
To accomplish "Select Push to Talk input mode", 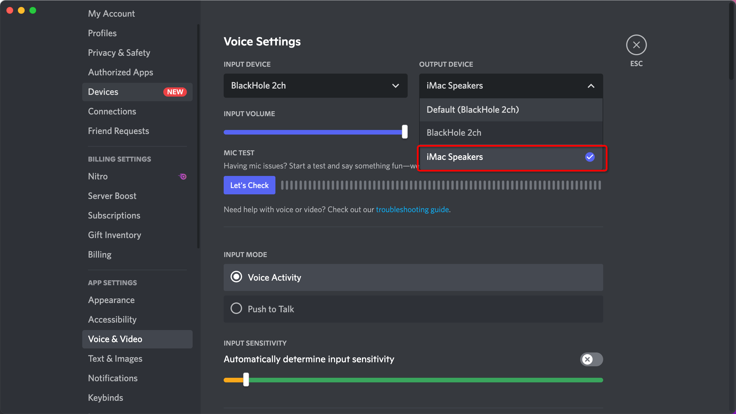I will (x=235, y=308).
